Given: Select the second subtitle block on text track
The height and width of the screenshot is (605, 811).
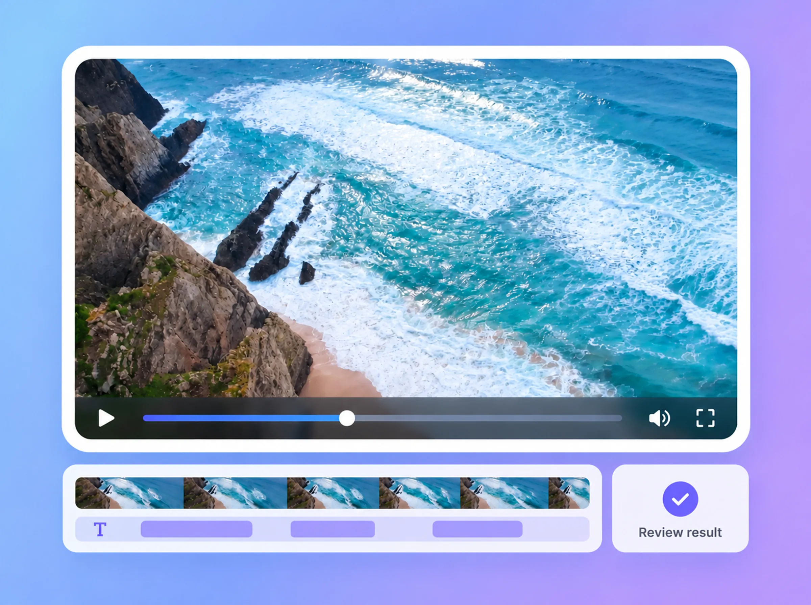Looking at the screenshot, I should 333,529.
